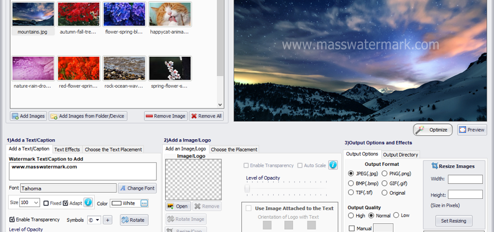Click the logo Level of Opacity slider
Screen dimensions: 494x232
tap(287, 188)
